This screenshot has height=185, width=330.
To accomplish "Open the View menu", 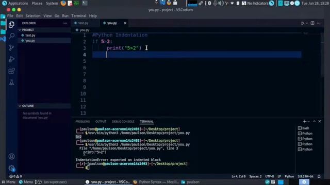I will pyautogui.click(x=47, y=16).
